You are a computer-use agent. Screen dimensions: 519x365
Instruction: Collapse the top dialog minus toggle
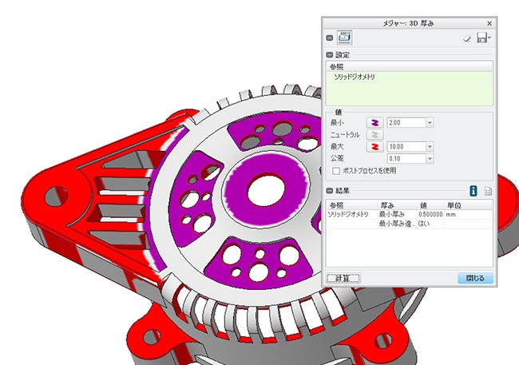[329, 38]
